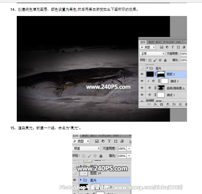Click shape layer filter icon in step 14 panel

coord(178,47)
